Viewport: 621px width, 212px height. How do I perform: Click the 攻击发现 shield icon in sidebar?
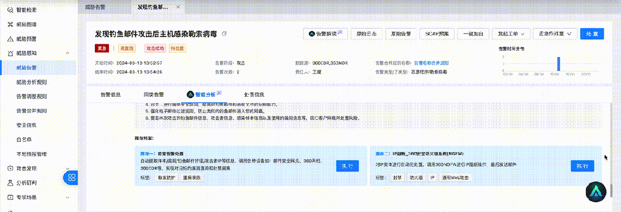pyautogui.click(x=10, y=168)
